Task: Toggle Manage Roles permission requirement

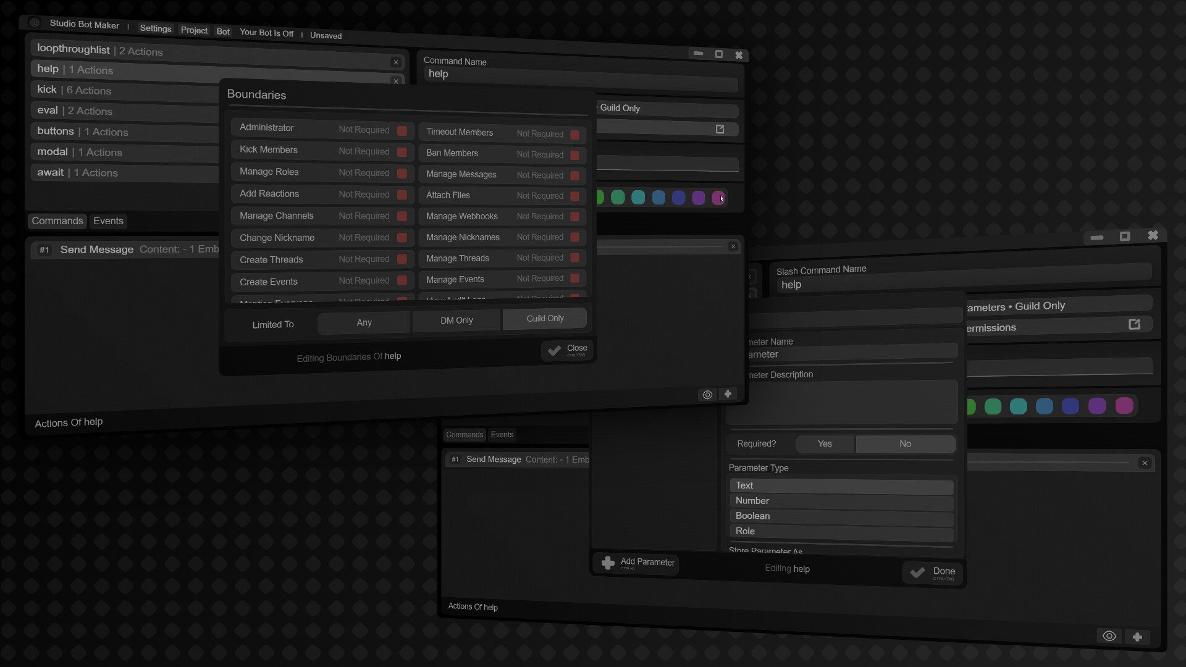Action: (x=402, y=174)
